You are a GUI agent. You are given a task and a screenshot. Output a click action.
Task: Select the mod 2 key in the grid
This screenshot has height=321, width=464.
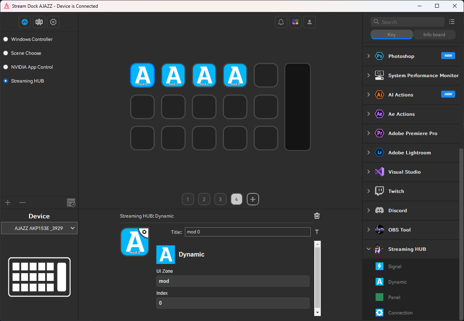tap(204, 75)
